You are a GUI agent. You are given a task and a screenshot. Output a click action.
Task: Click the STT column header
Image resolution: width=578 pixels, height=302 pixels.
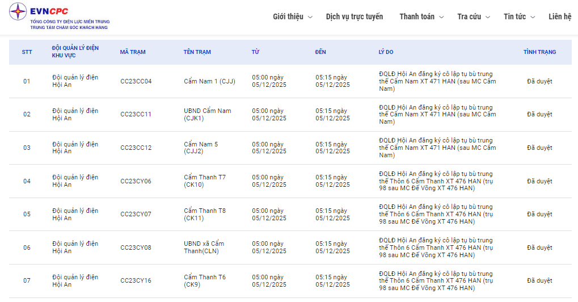click(27, 52)
